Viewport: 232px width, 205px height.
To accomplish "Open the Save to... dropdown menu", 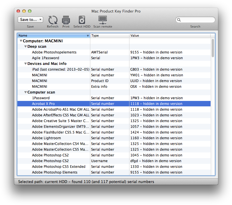I will pyautogui.click(x=30, y=19).
